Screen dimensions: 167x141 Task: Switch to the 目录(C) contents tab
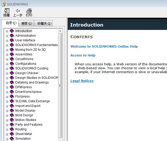pos(10,23)
